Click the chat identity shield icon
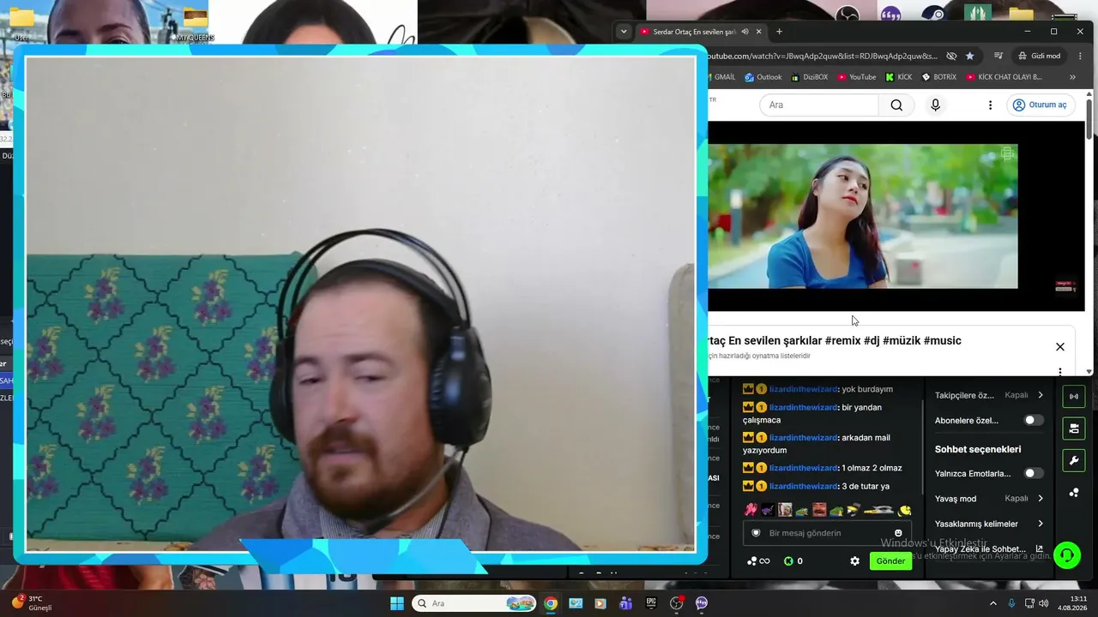The image size is (1098, 617). click(x=756, y=533)
